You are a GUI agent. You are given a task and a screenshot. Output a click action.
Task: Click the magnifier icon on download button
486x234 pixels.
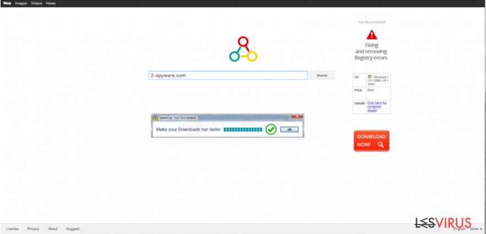[381, 144]
